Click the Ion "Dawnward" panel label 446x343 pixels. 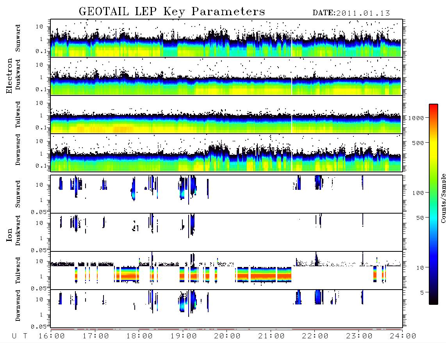18,306
